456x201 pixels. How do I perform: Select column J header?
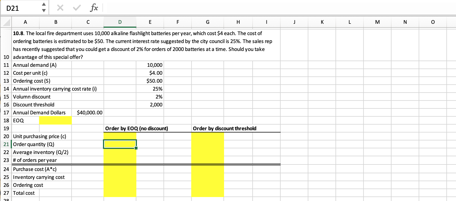(x=294, y=22)
